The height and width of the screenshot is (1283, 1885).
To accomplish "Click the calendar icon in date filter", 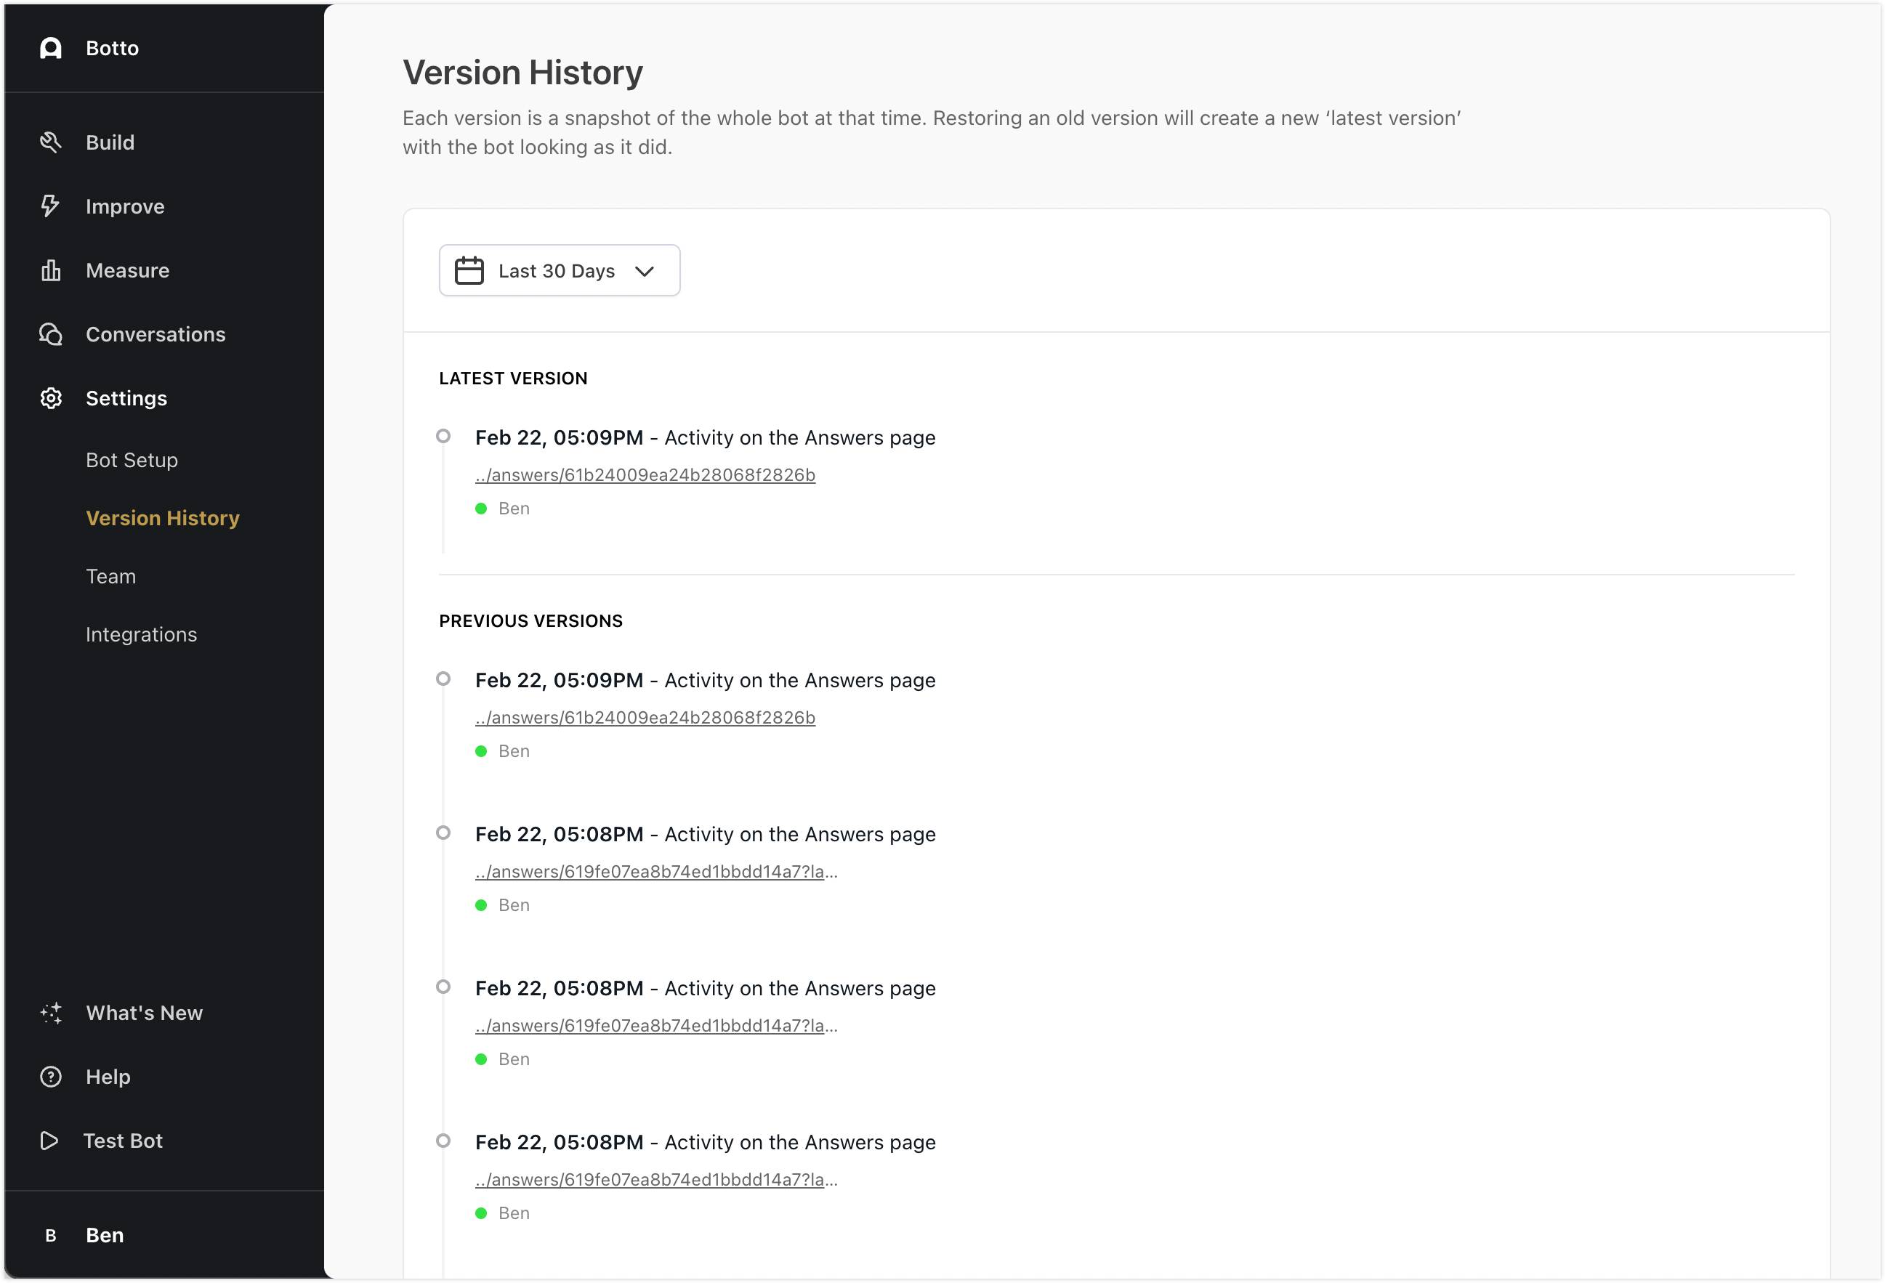I will 469,271.
